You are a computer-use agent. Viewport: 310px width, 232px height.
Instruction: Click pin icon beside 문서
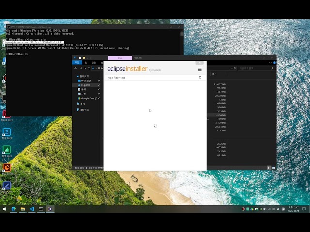(99, 89)
